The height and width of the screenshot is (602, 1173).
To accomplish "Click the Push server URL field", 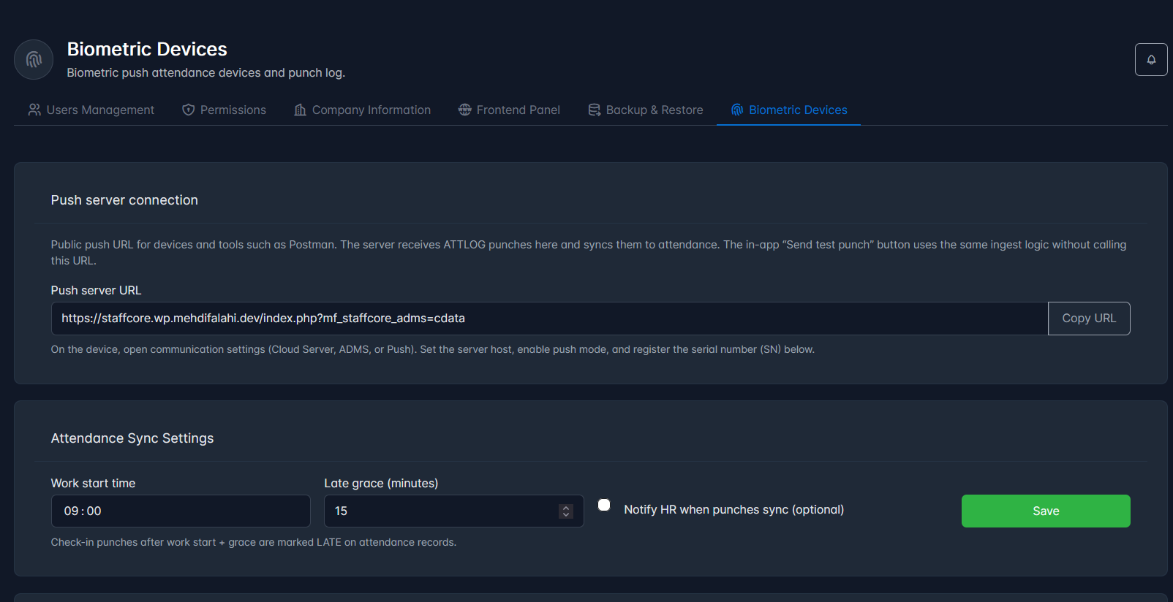I will (x=549, y=319).
